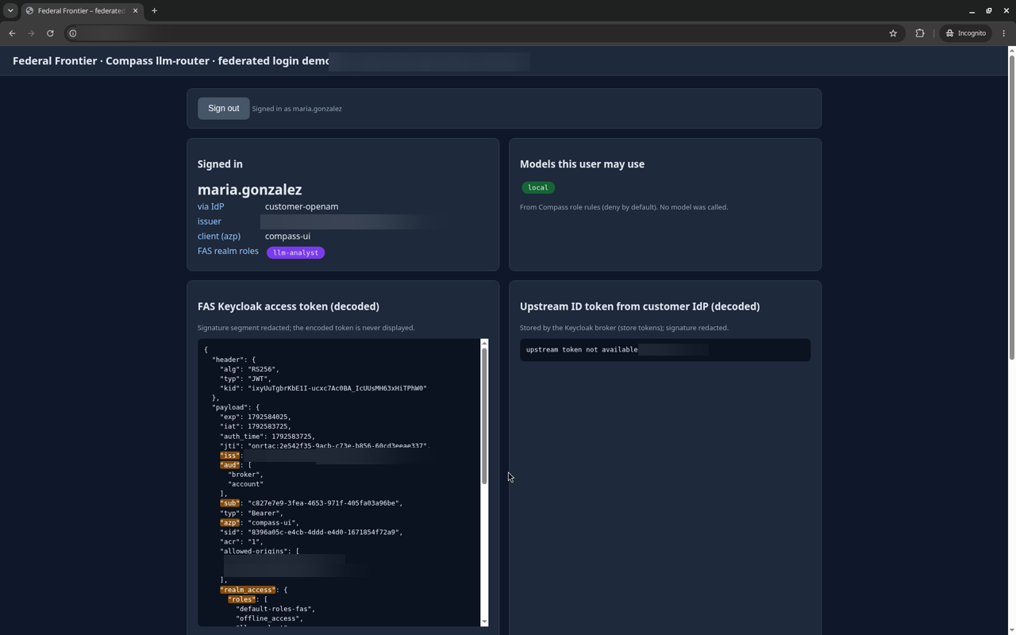The height and width of the screenshot is (635, 1016).
Task: Click the highlighted "sub" key
Action: tap(229, 503)
